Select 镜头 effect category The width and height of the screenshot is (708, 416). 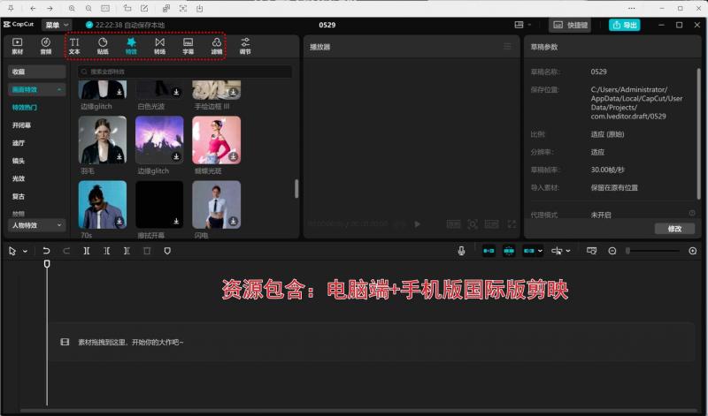tap(19, 161)
